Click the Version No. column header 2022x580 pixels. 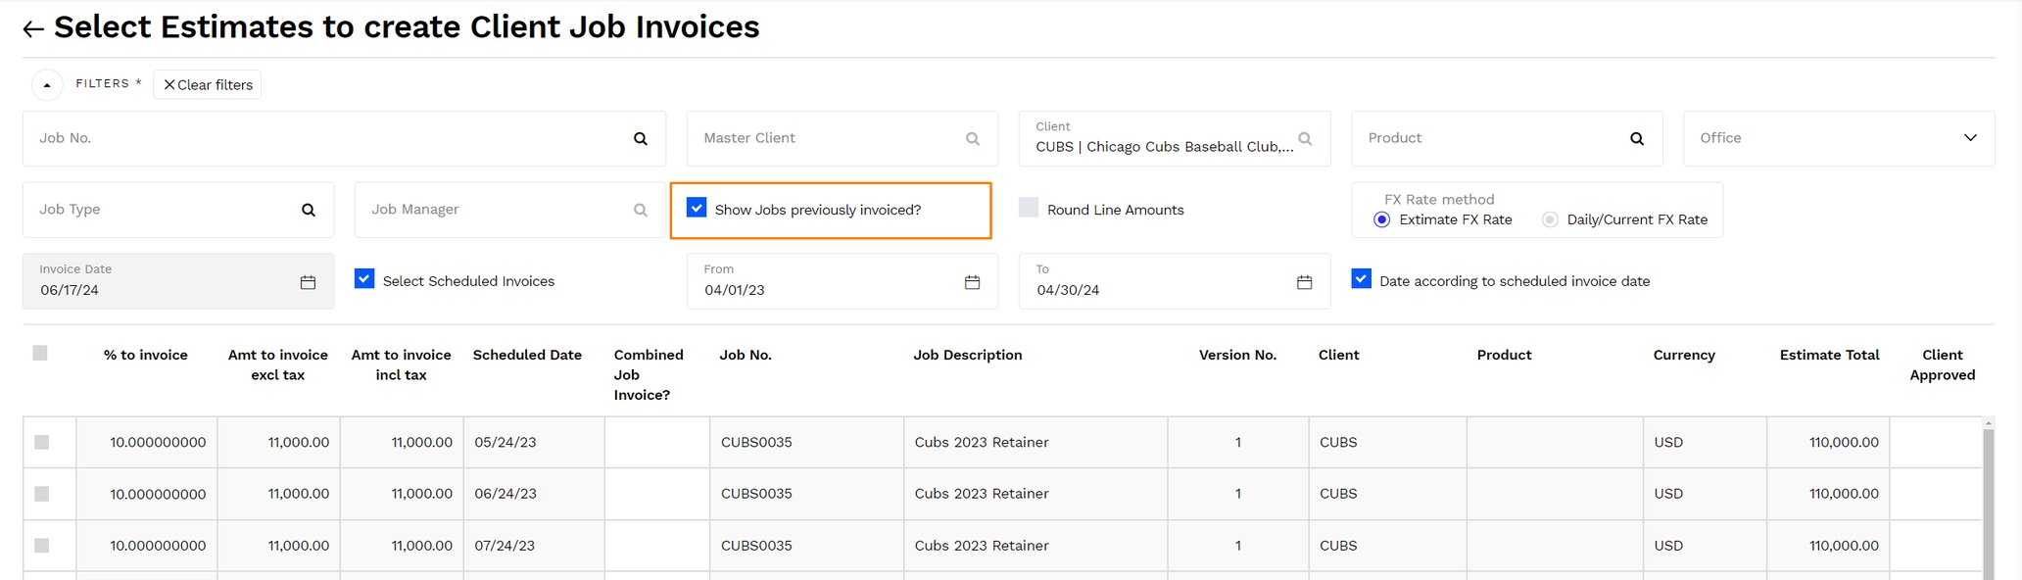pyautogui.click(x=1237, y=355)
